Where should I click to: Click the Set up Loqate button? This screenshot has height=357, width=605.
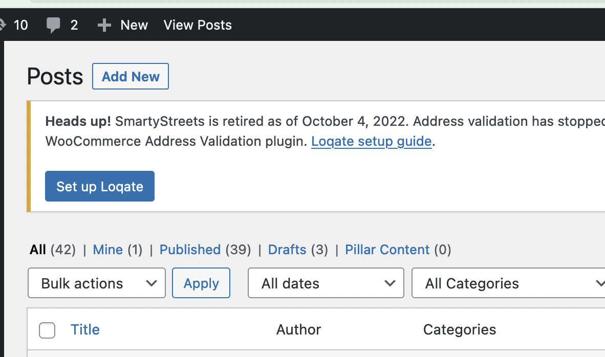[100, 186]
